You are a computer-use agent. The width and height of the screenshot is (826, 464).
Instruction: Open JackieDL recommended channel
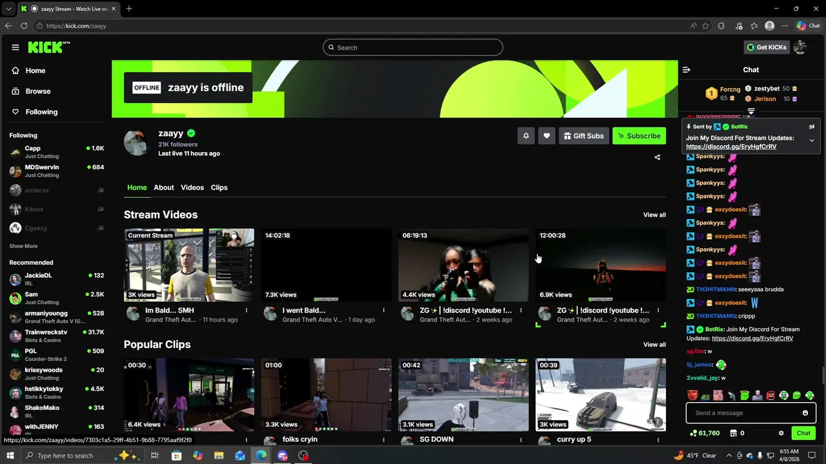click(x=57, y=279)
